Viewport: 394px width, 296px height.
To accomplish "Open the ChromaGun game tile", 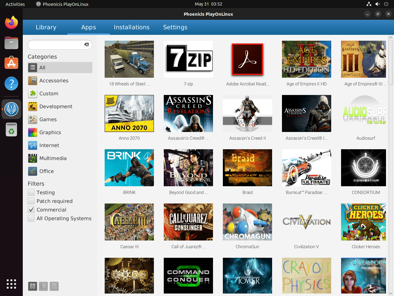I will point(247,222).
